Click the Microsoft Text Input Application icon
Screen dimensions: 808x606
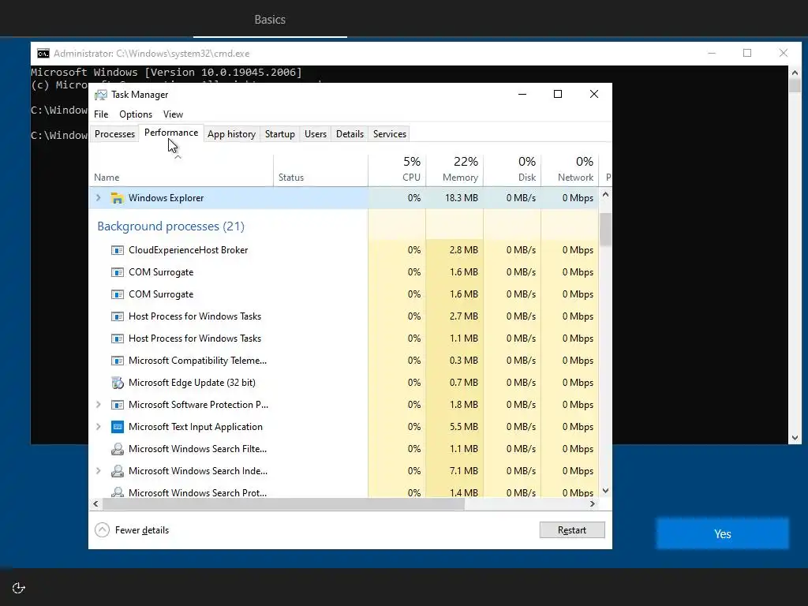point(118,427)
